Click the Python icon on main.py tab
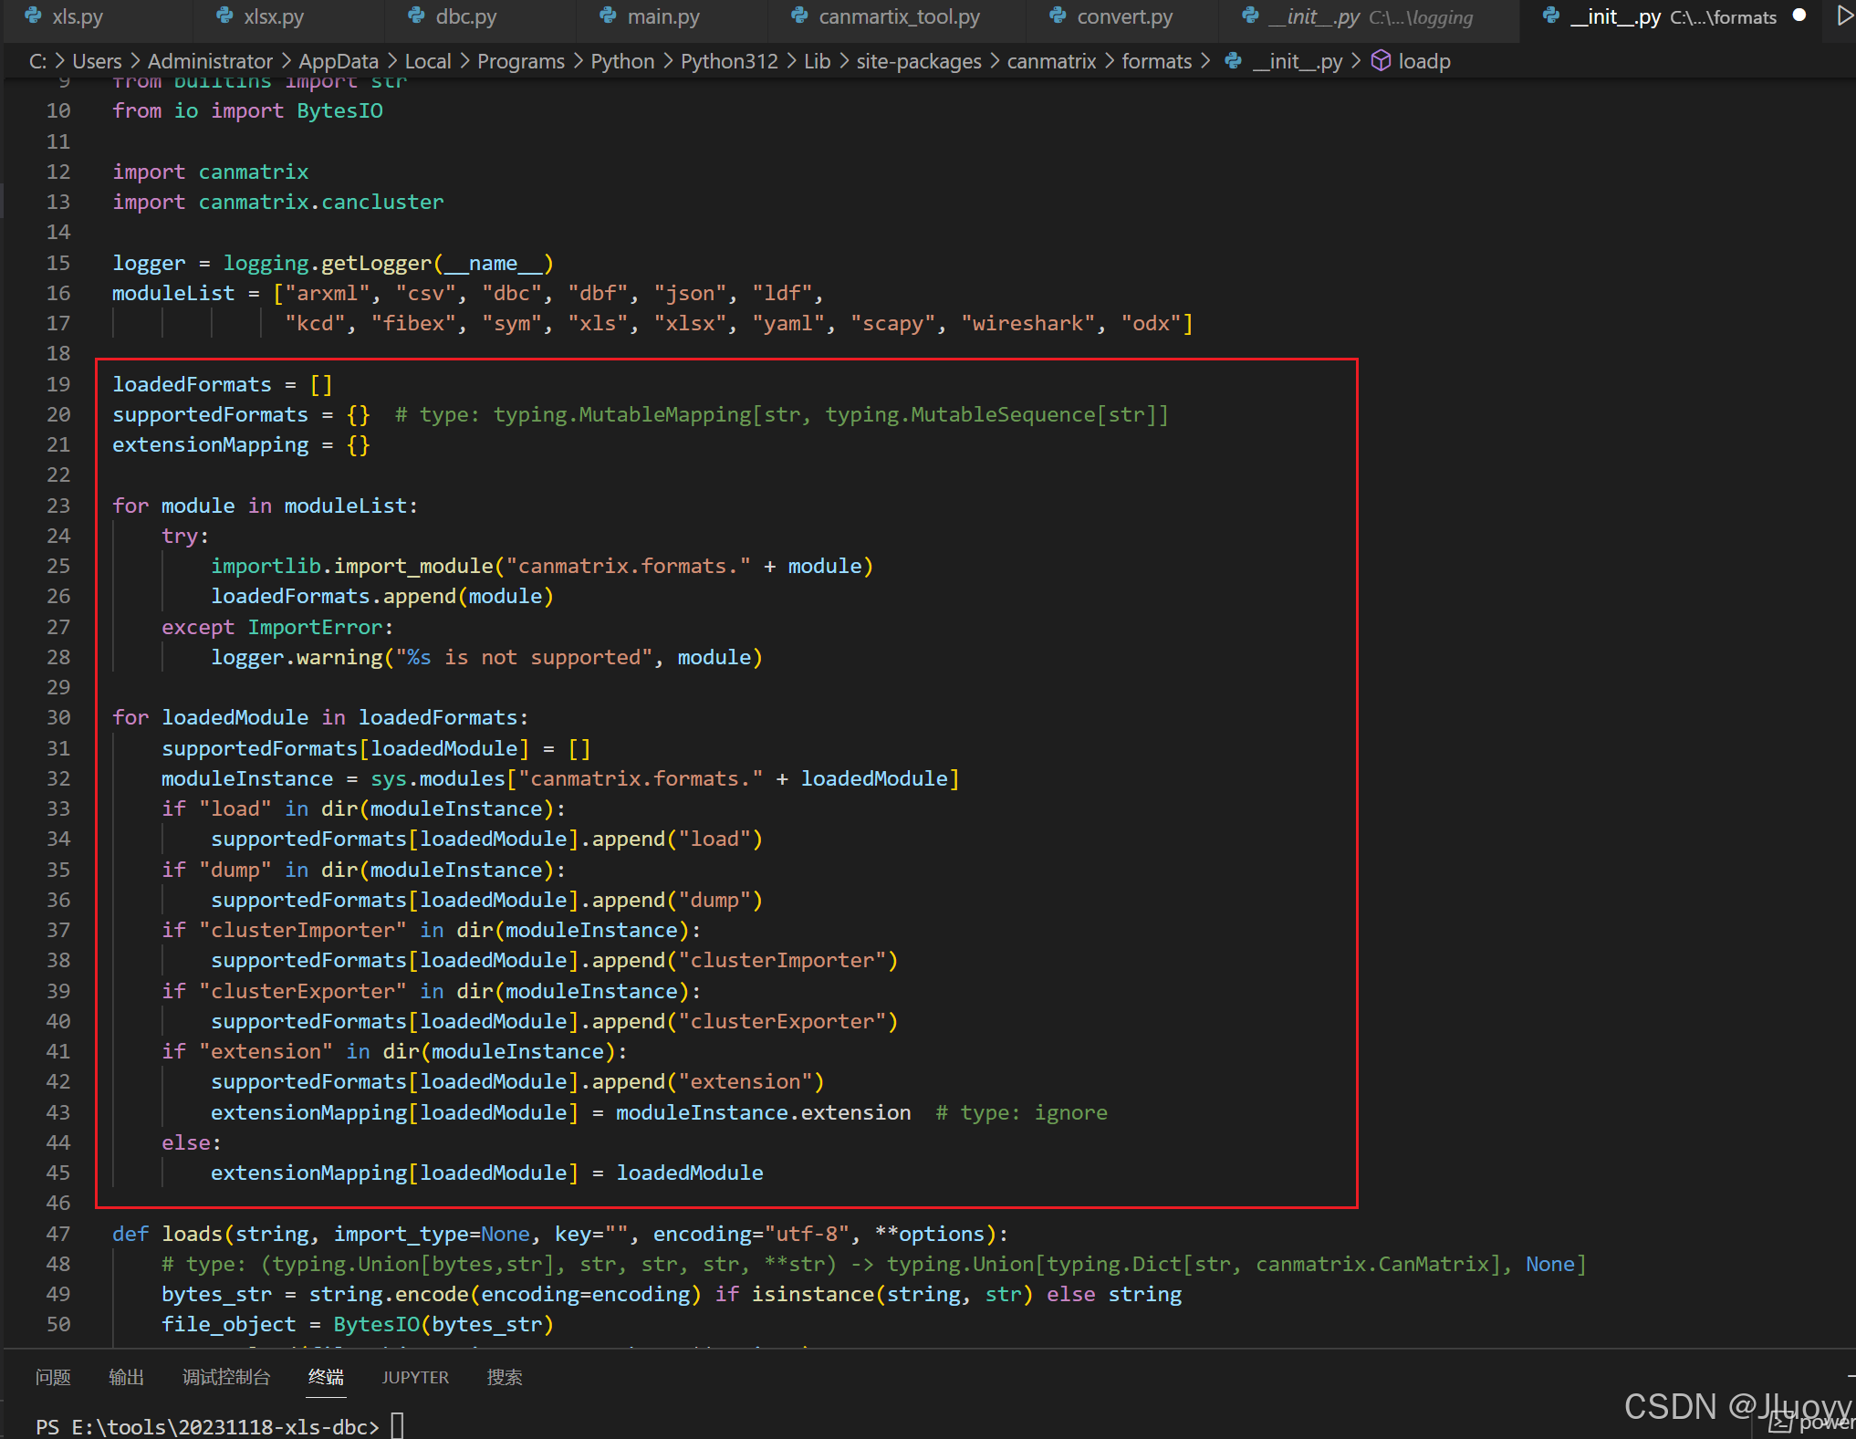 tap(608, 16)
